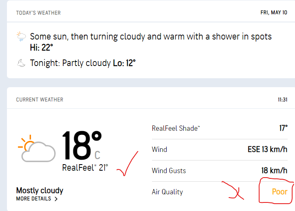Click the large 18° temperature reading
Image resolution: width=295 pixels, height=211 pixels.
click(x=81, y=146)
